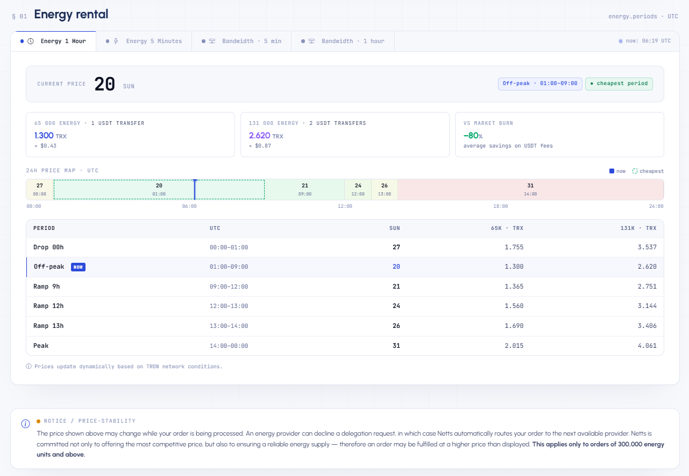Viewport: 689px width, 476px height.
Task: Click the icon next to Bandwidth 1 hour
Action: 311,41
